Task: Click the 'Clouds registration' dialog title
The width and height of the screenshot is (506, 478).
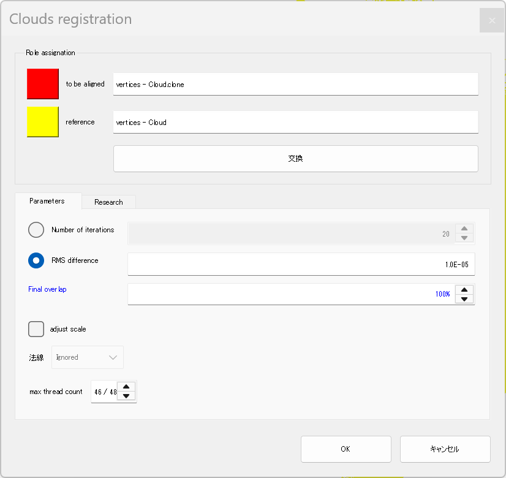Action: coord(70,19)
